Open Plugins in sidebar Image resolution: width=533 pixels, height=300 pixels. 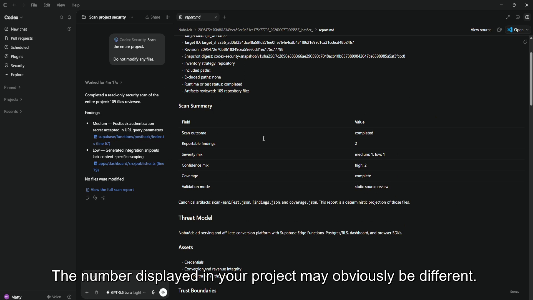[17, 57]
